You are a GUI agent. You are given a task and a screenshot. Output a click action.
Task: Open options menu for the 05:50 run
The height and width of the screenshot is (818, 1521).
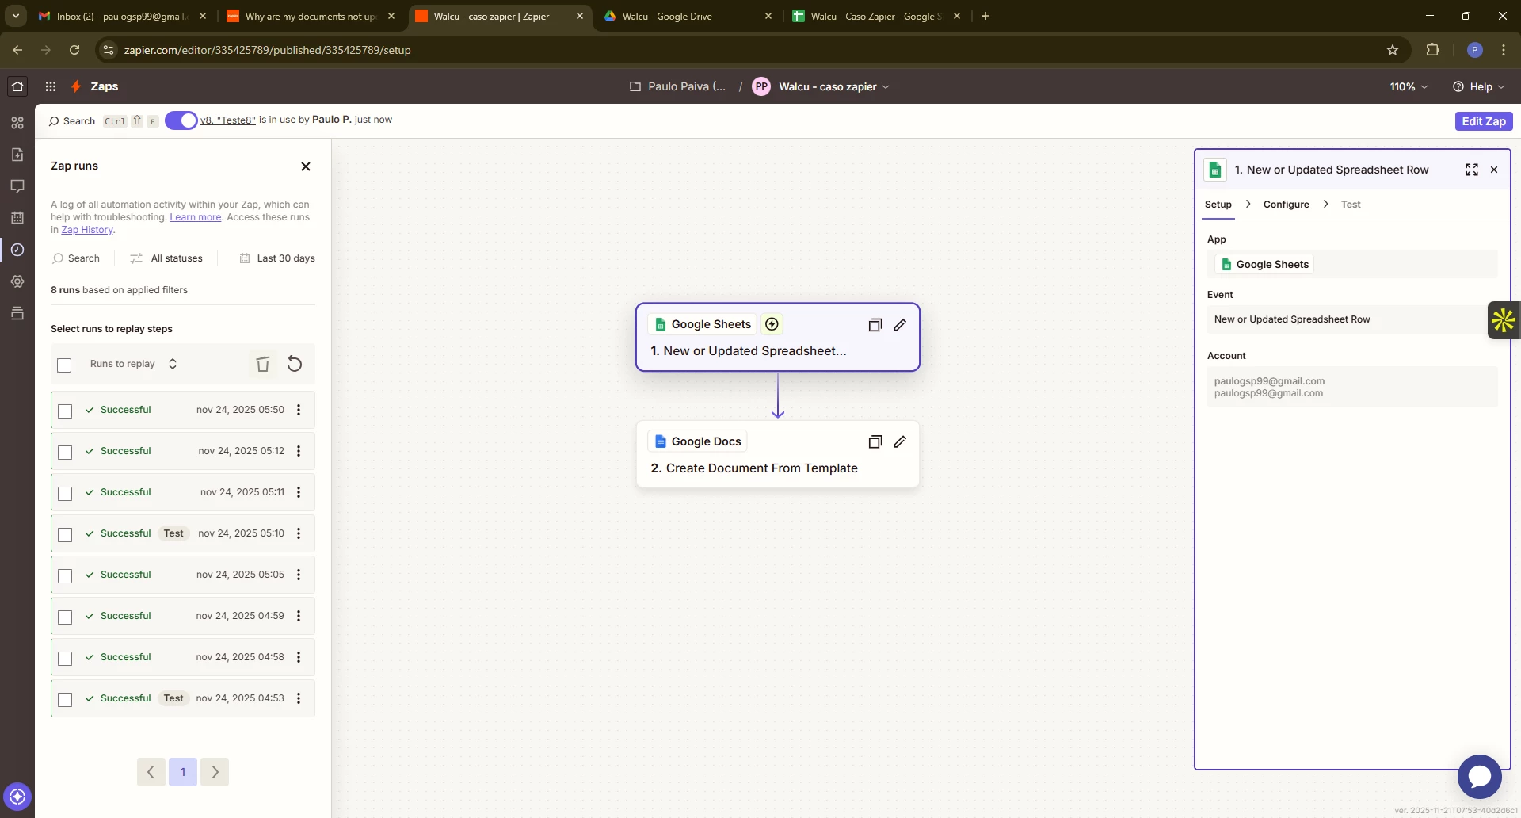click(299, 410)
